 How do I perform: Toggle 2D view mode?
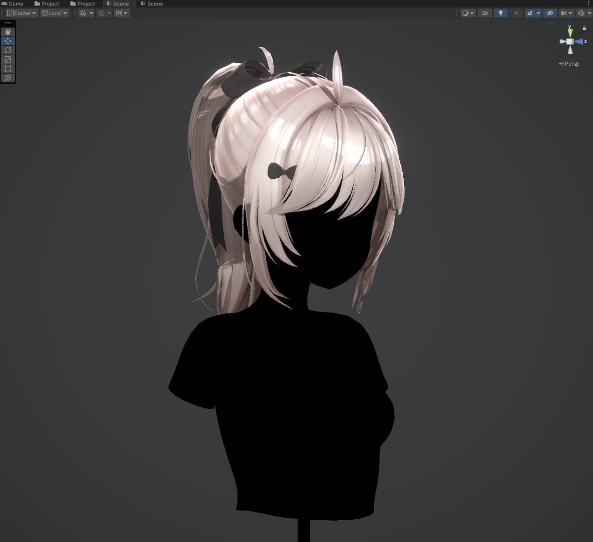[x=485, y=13]
